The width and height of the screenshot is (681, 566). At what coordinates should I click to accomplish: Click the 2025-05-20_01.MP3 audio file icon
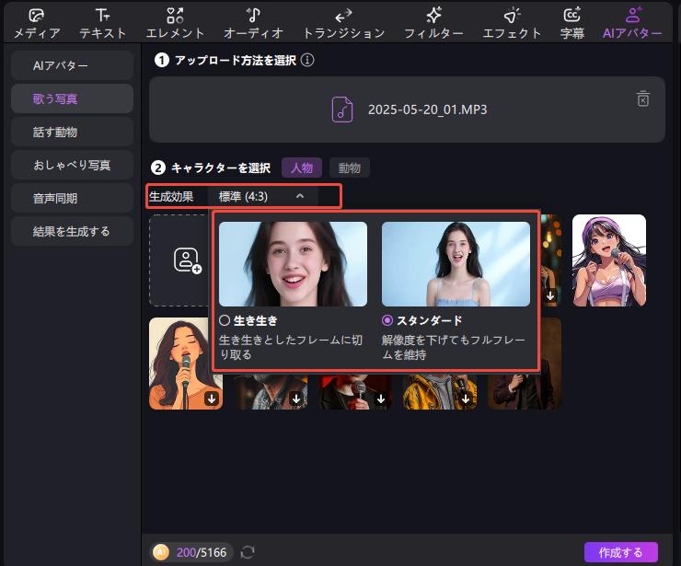pos(342,110)
